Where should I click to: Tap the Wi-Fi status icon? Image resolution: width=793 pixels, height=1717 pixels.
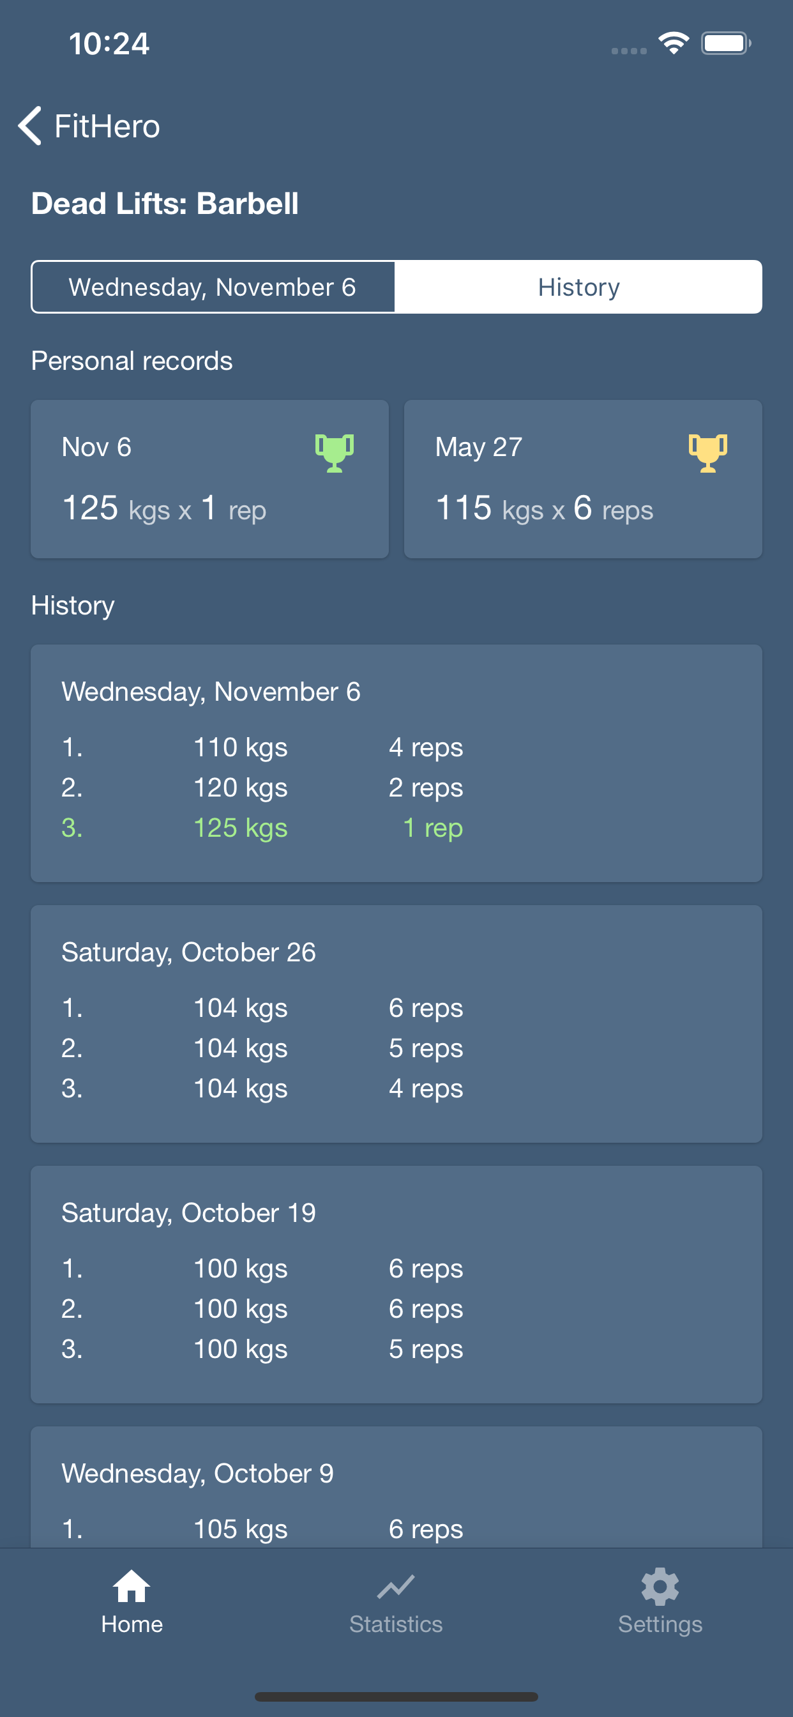pyautogui.click(x=673, y=44)
